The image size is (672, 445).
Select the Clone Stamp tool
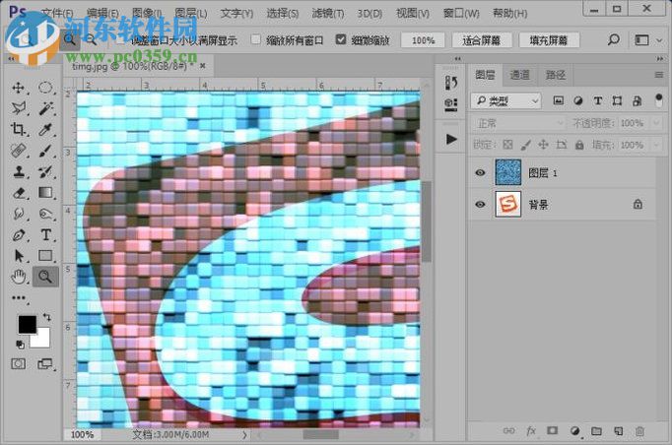tap(18, 171)
